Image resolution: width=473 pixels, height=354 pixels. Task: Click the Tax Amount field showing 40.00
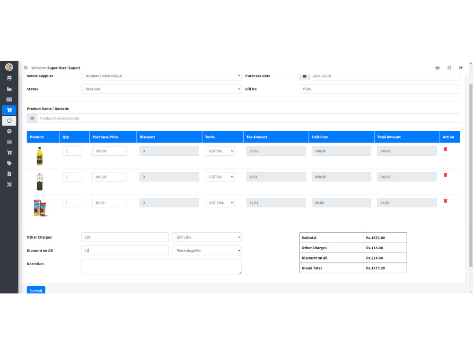(276, 177)
